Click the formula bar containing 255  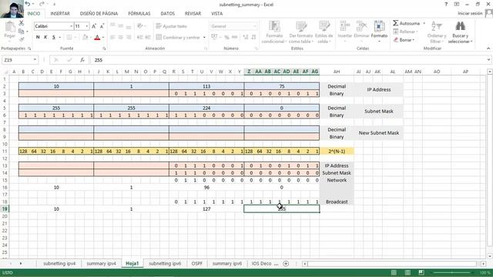click(x=287, y=60)
